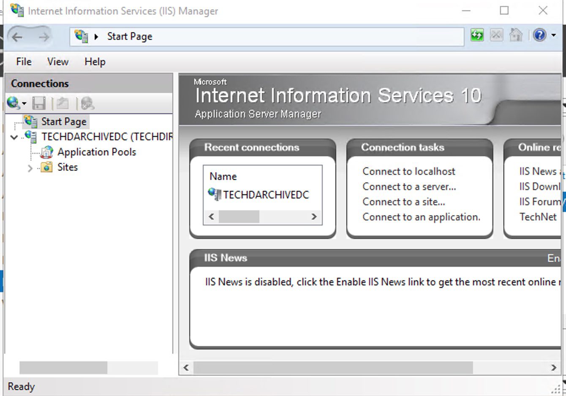This screenshot has width=566, height=396.
Task: Close the IIS Manager window
Action: pyautogui.click(x=543, y=11)
